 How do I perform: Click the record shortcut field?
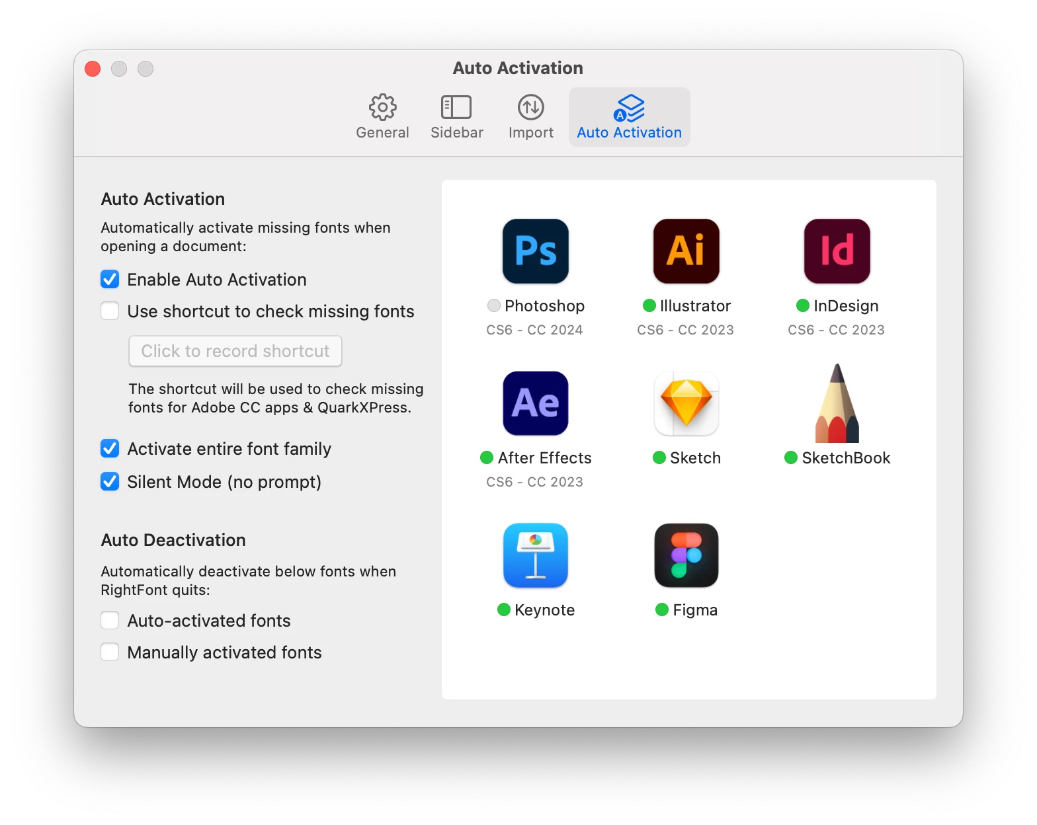click(235, 351)
